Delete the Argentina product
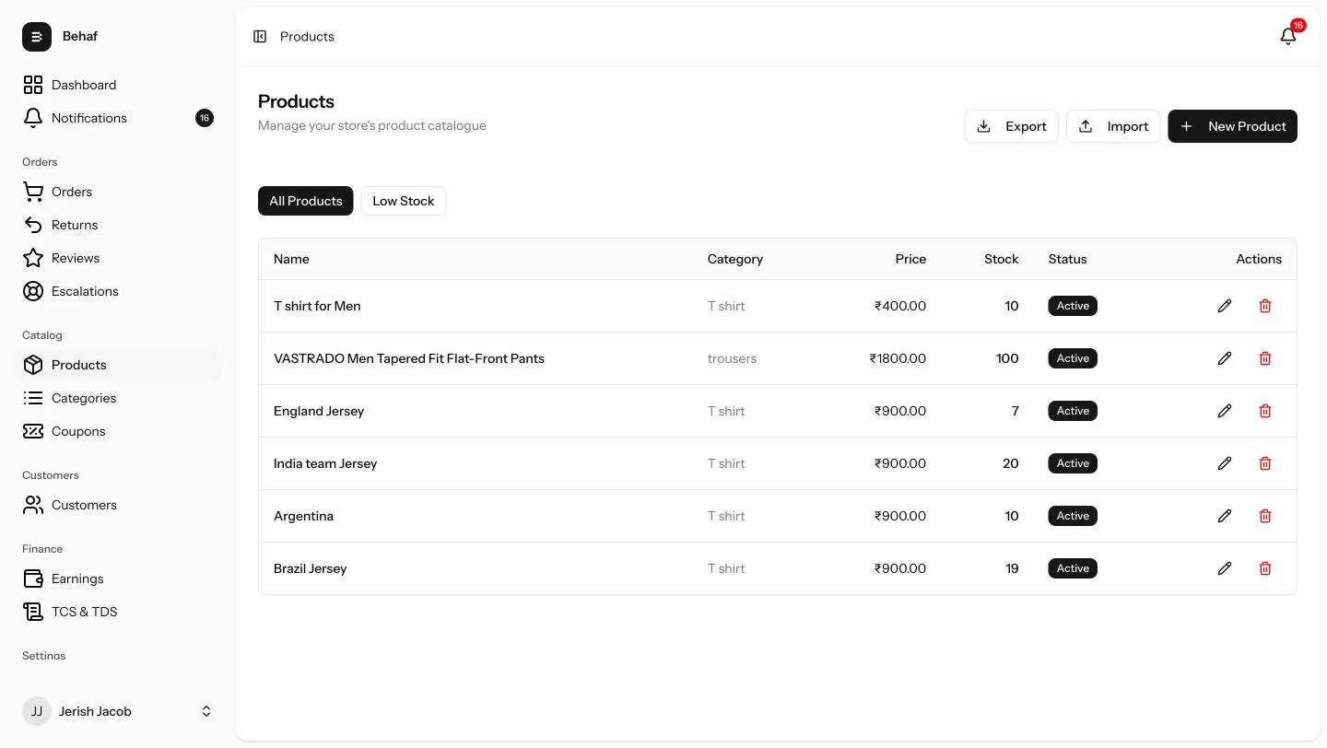1327x748 pixels. click(x=1265, y=516)
